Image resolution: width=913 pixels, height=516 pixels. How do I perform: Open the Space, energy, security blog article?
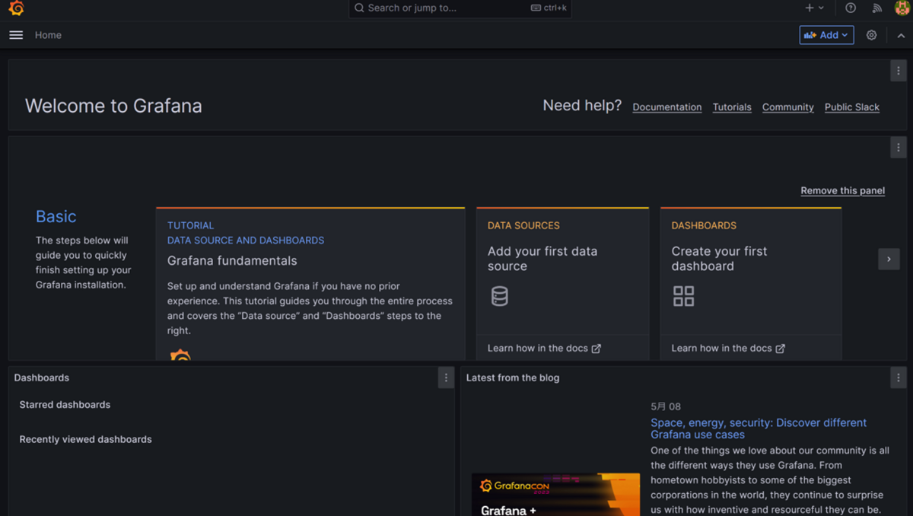coord(759,428)
